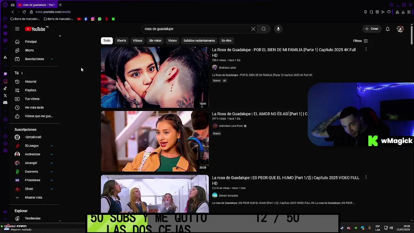Open EL AMOR NO ÉS ASÍ video thumbnail
Screen dimensions: 414x233
click(x=155, y=141)
